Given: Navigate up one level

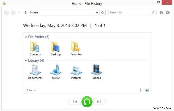Looking at the screenshot, I should tap(26, 13).
